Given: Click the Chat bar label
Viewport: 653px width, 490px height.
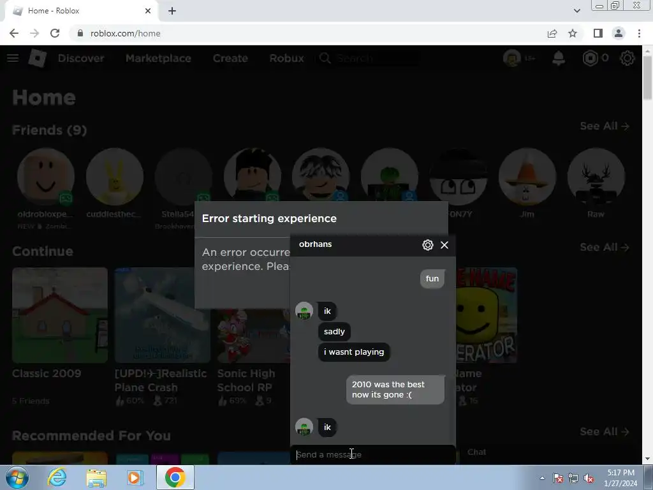Looking at the screenshot, I should click(x=476, y=452).
